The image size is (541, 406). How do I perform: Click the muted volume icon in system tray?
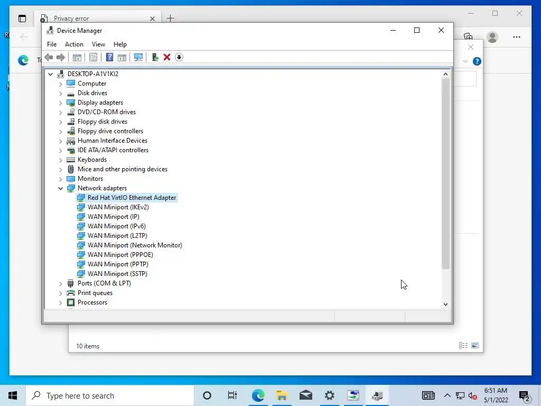click(x=473, y=396)
